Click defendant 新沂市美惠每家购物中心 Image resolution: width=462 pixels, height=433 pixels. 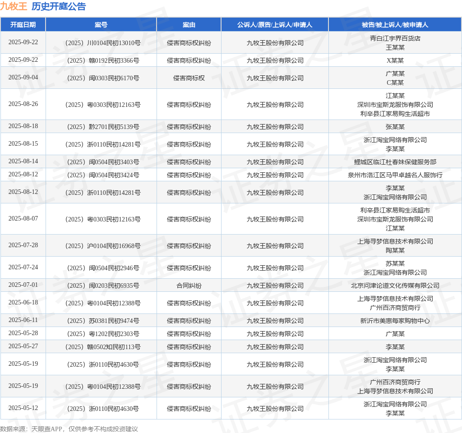click(395, 321)
